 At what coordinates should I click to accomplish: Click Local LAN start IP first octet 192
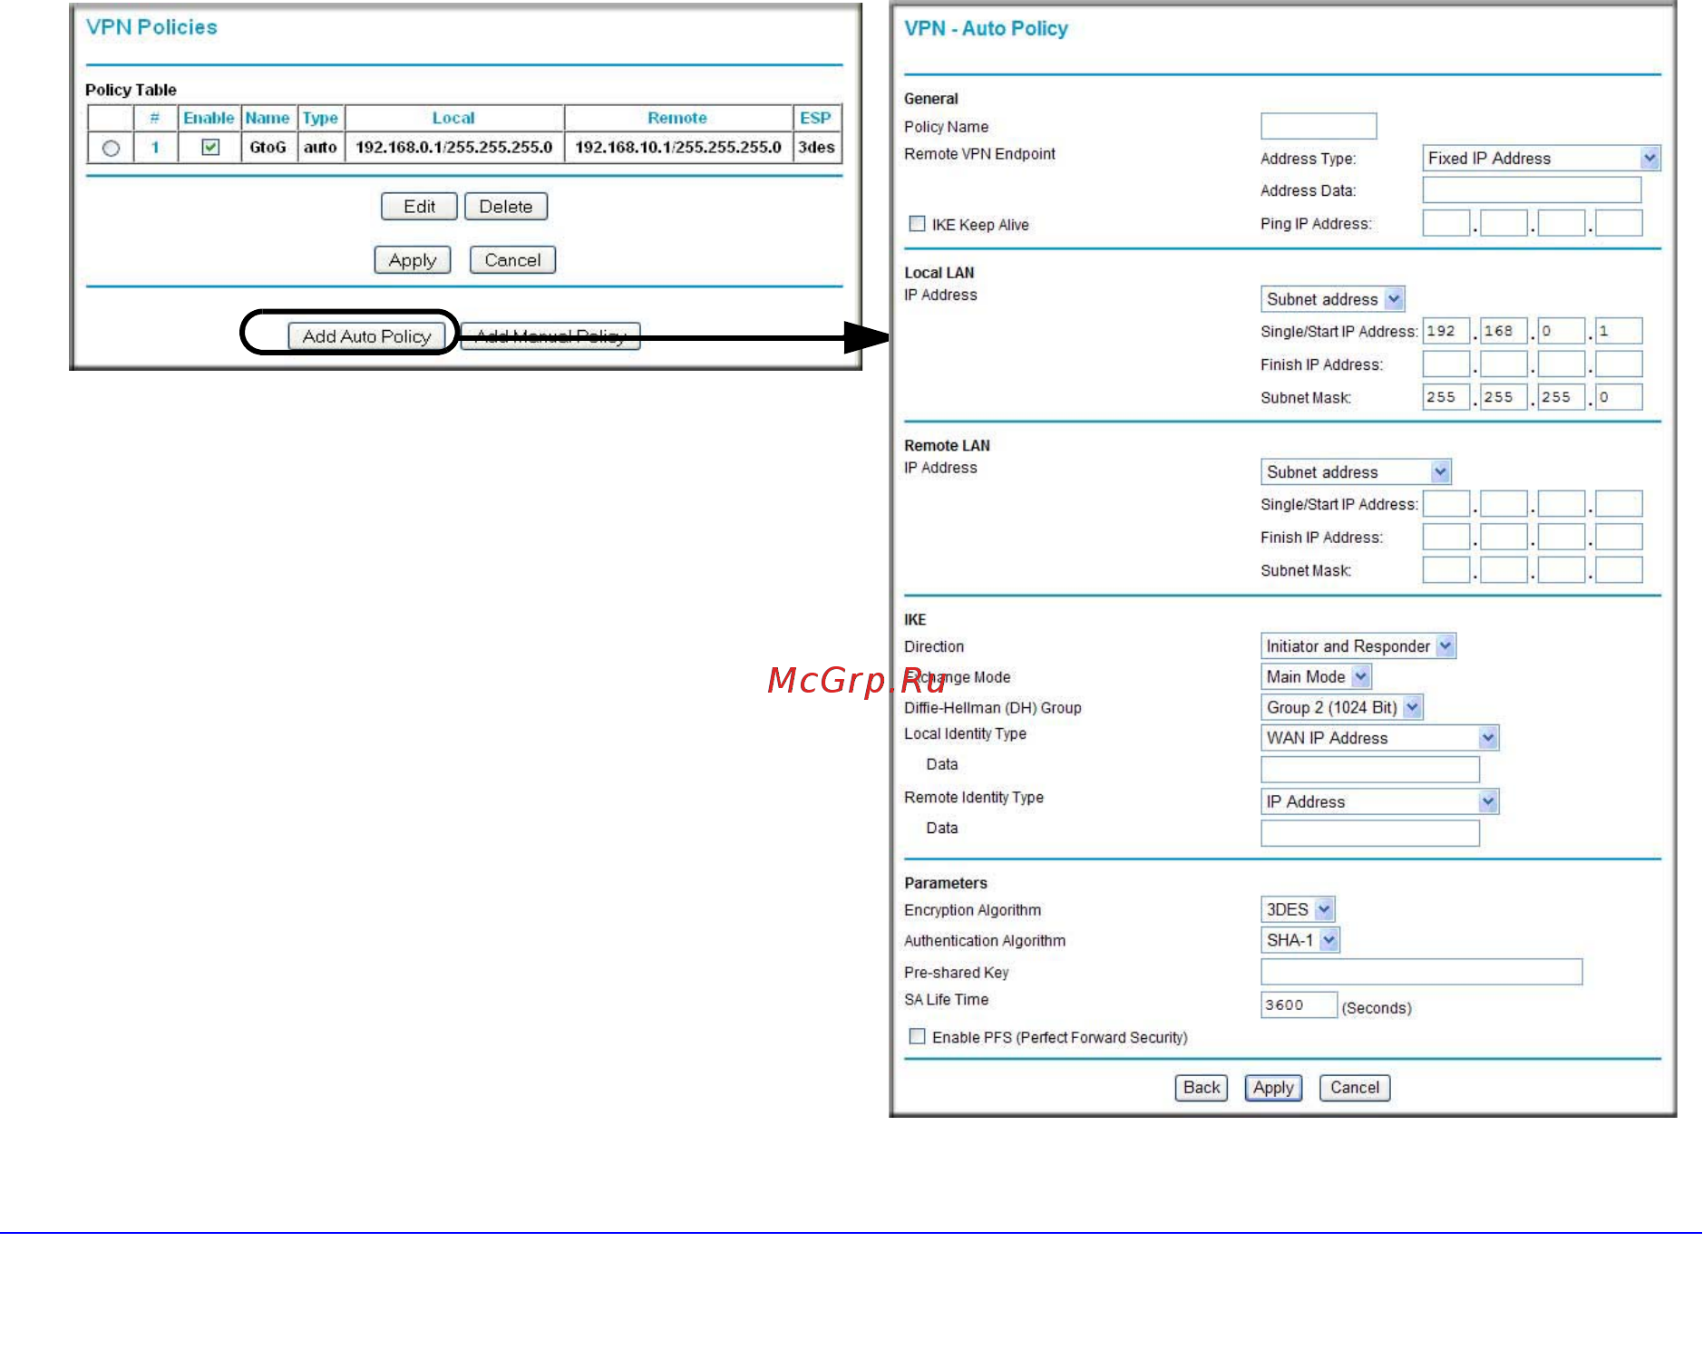pos(1445,331)
